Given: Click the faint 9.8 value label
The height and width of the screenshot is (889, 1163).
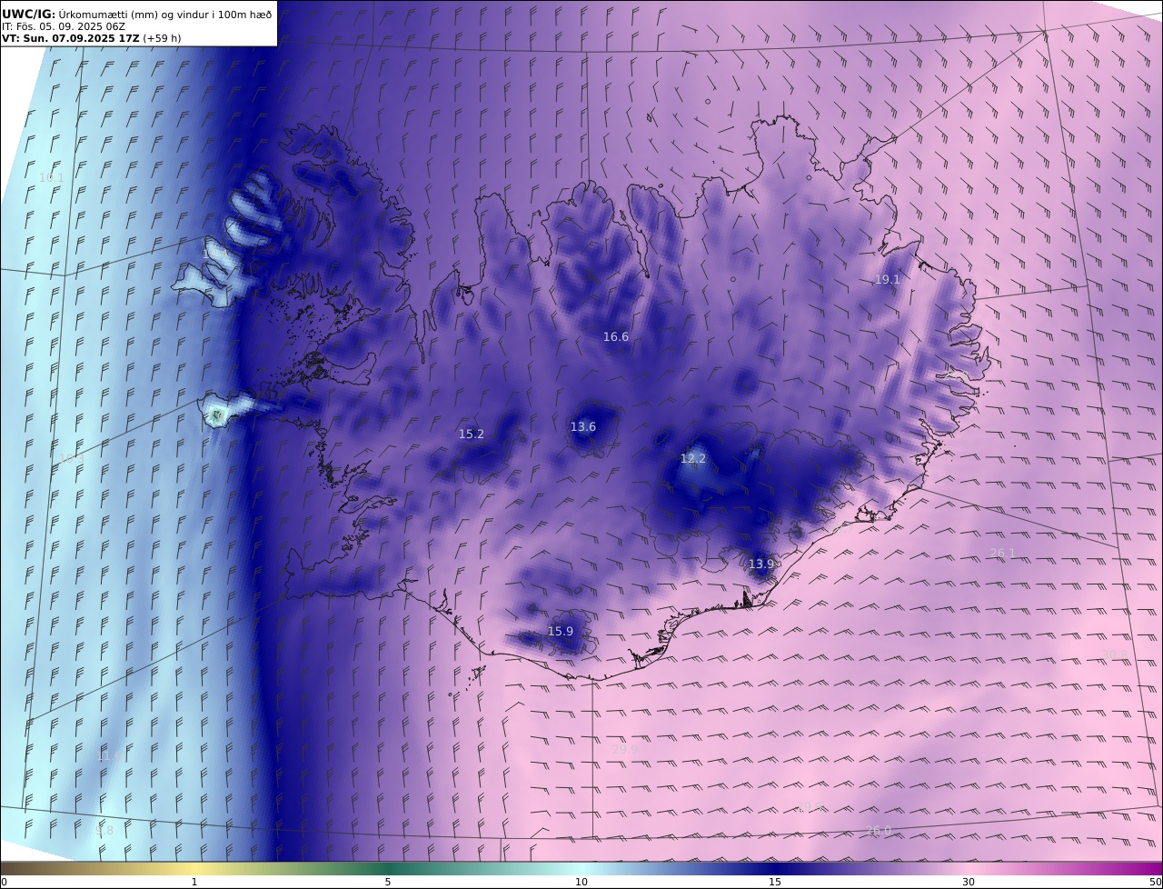Looking at the screenshot, I should [104, 830].
